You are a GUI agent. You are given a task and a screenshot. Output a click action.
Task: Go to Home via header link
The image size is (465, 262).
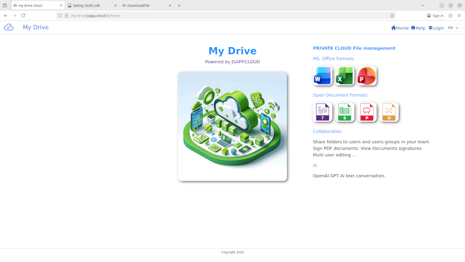400,28
